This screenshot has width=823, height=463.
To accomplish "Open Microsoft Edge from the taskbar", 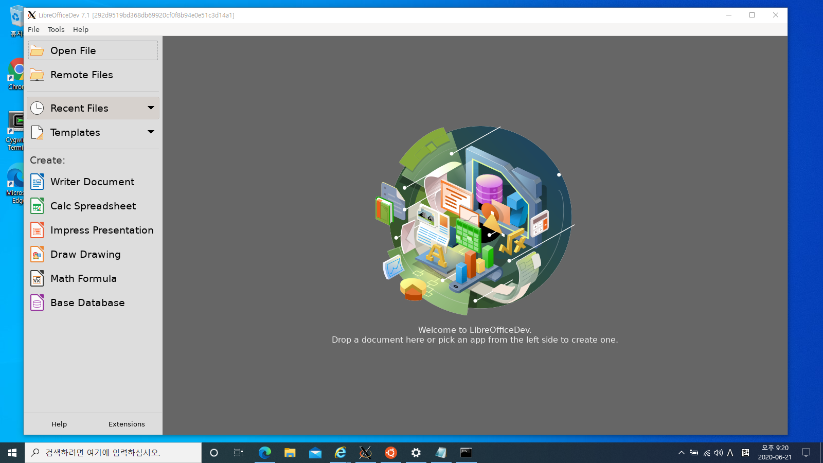I will (265, 453).
